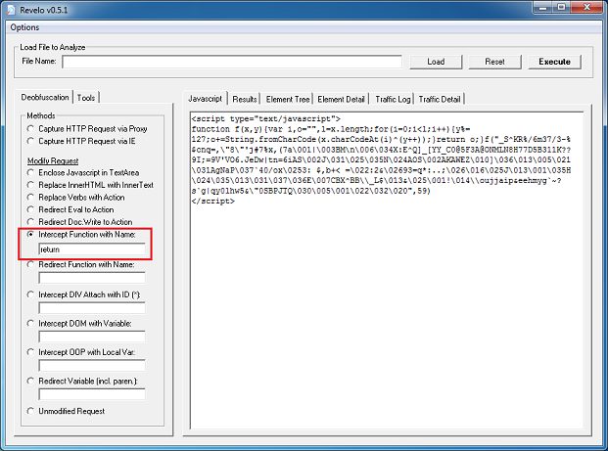
Task: Switch to the Tools tab
Action: tap(87, 98)
